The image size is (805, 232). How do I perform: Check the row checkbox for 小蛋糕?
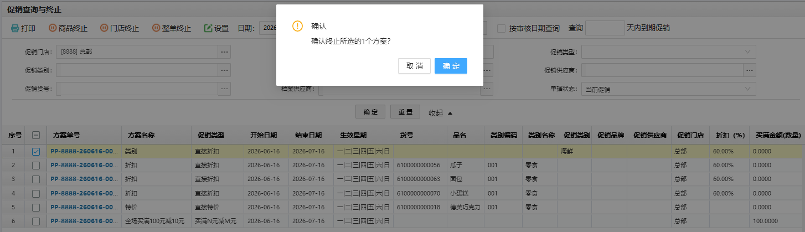pos(36,193)
